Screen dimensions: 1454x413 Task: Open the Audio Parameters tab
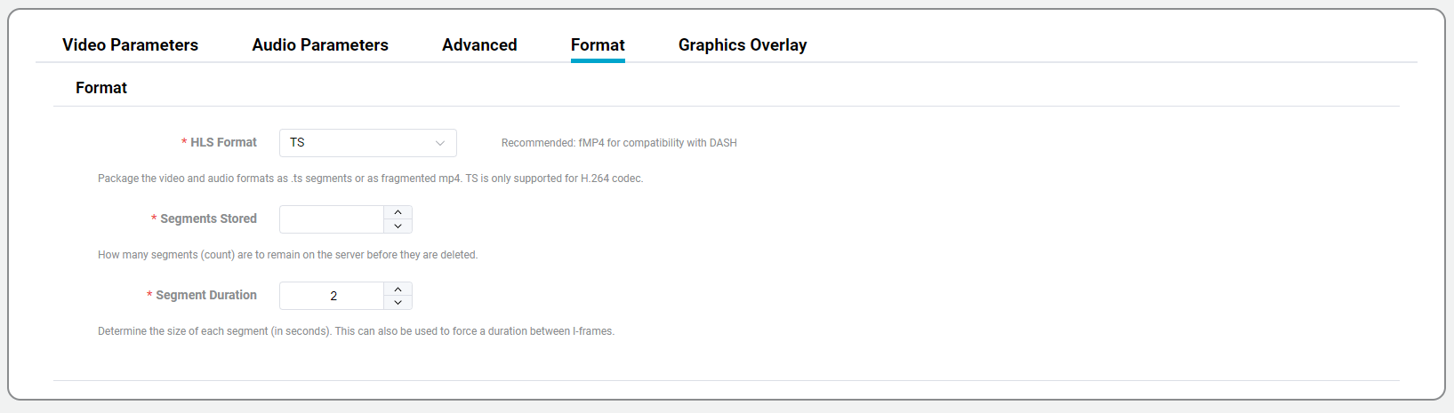pos(320,45)
